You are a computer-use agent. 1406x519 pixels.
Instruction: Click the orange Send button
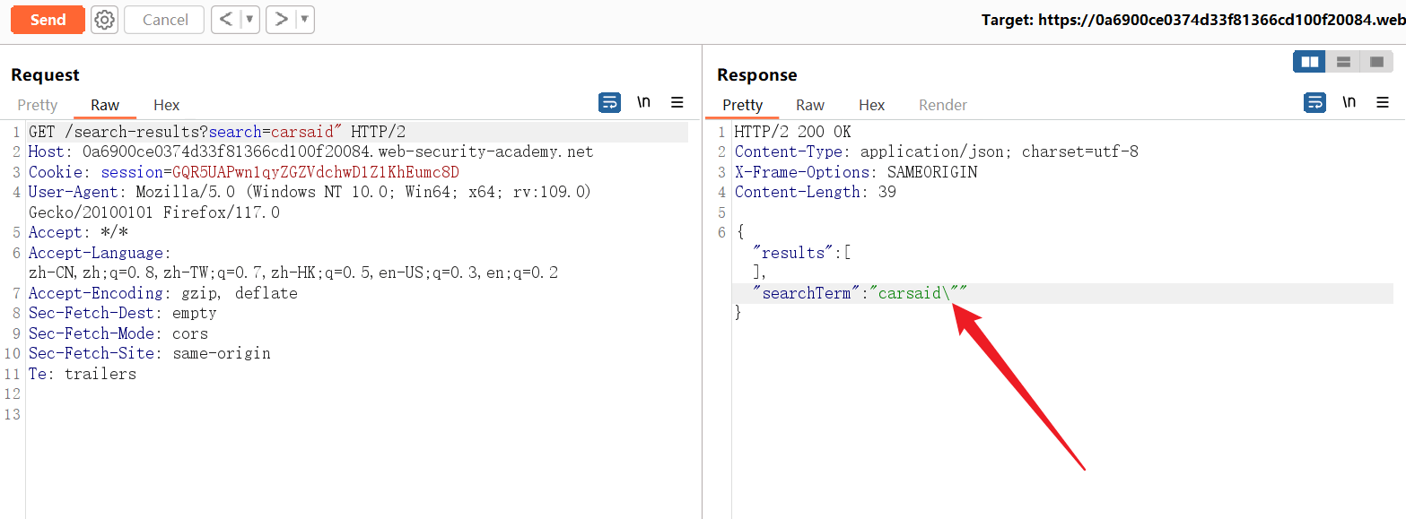48,20
